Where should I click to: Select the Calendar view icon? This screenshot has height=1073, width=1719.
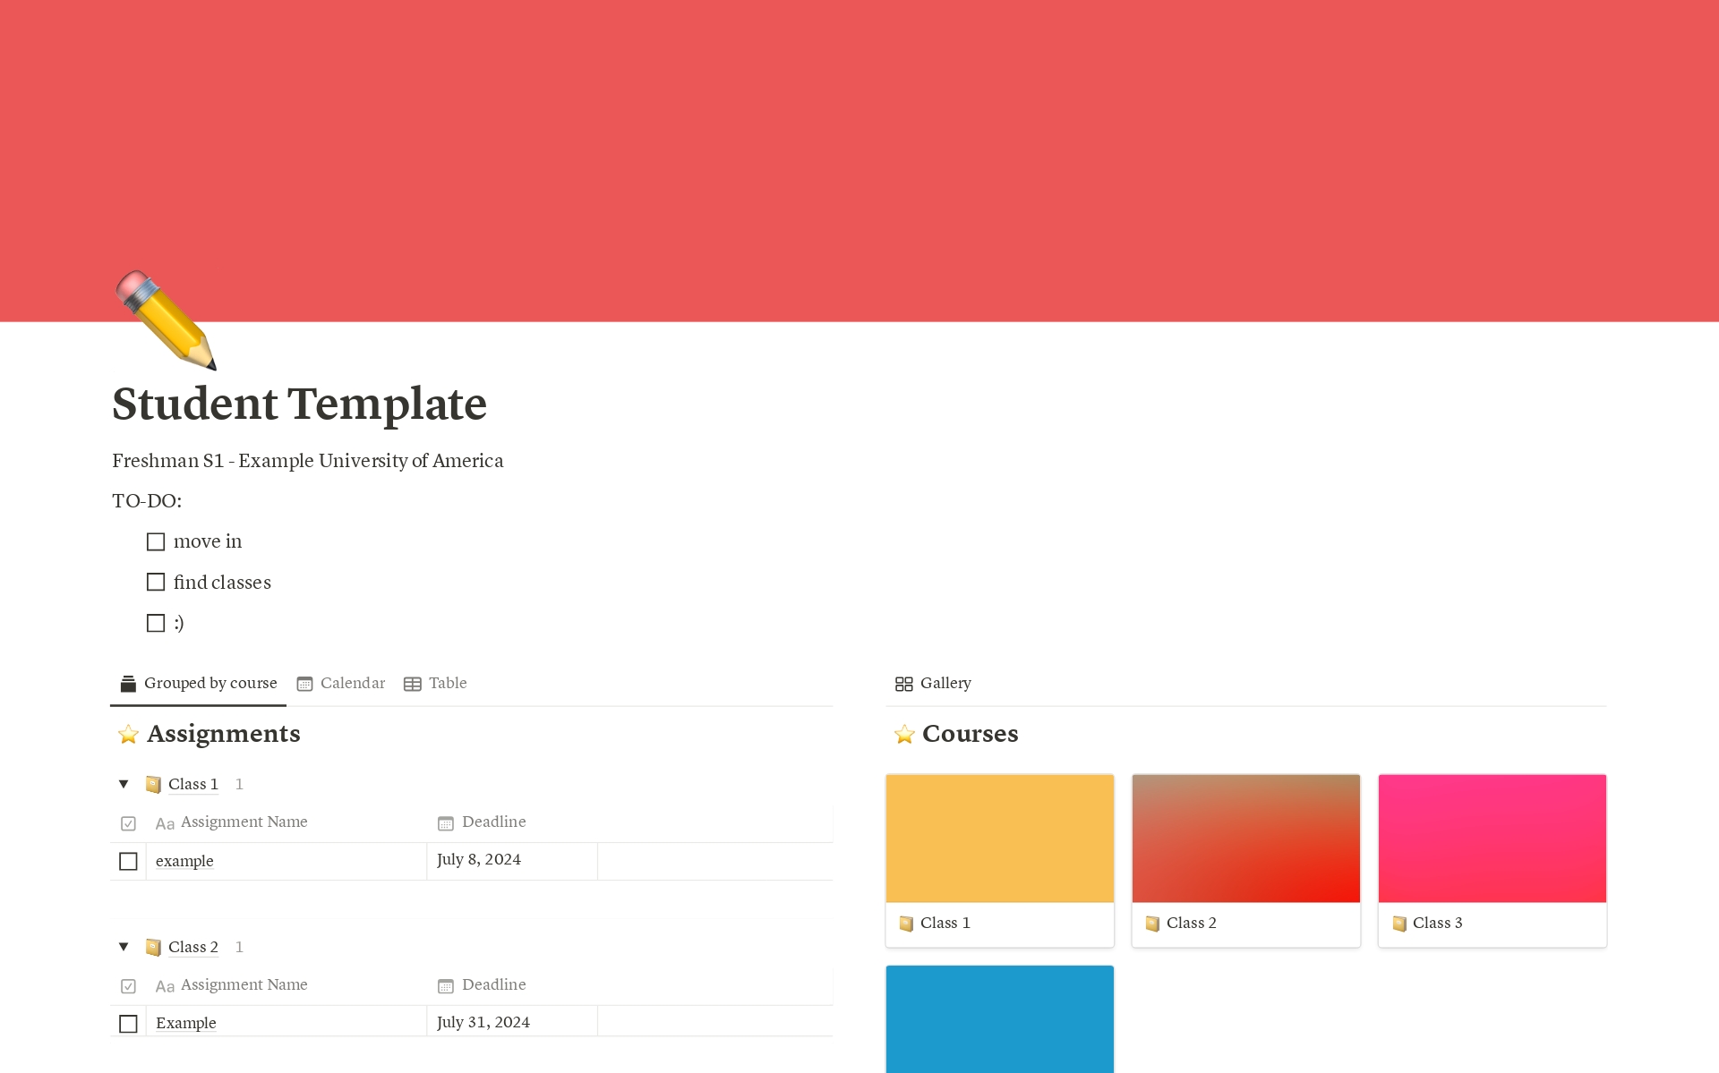pyautogui.click(x=304, y=684)
